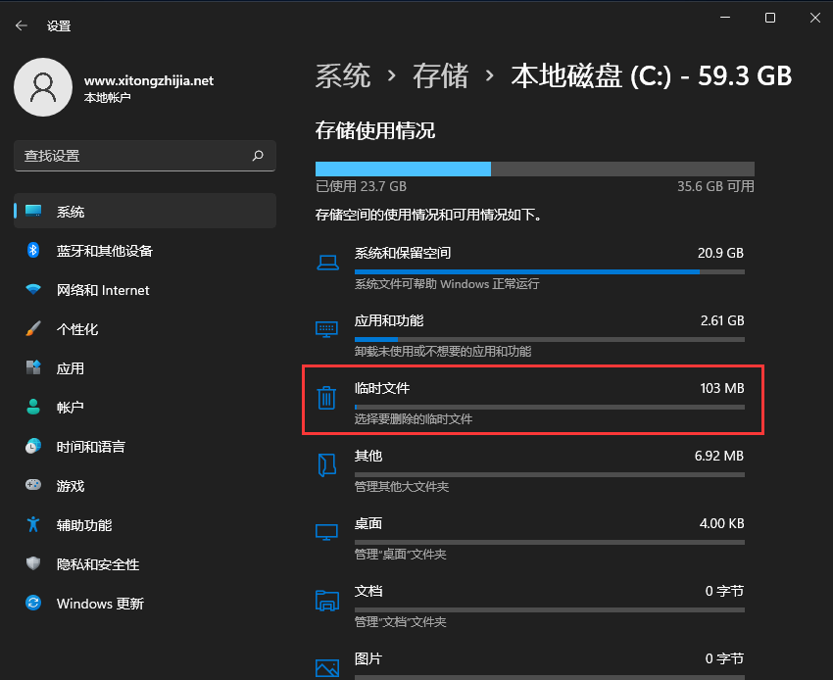Go to 系统 via the breadcrumb
Viewport: 833px width, 680px height.
pos(343,75)
